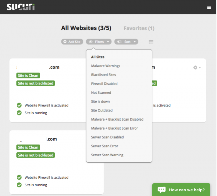The image size is (217, 196).
Task: Open the hamburger menu in the header
Action: (209, 7)
